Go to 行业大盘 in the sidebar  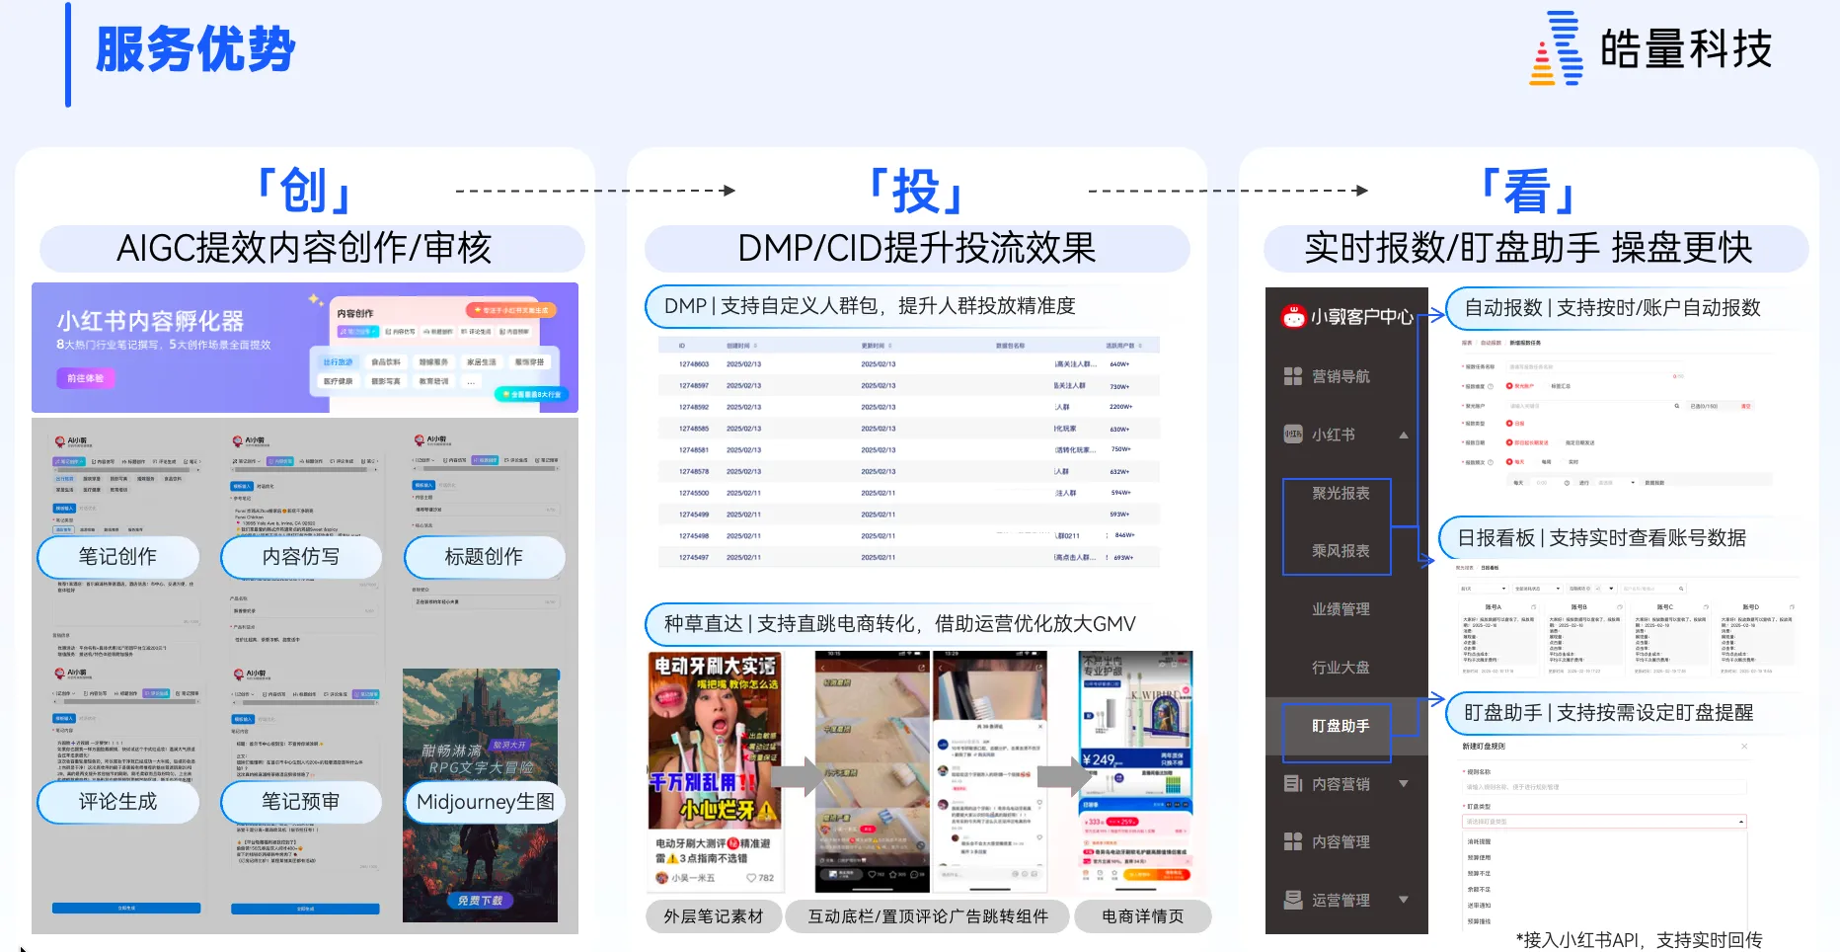tap(1341, 668)
